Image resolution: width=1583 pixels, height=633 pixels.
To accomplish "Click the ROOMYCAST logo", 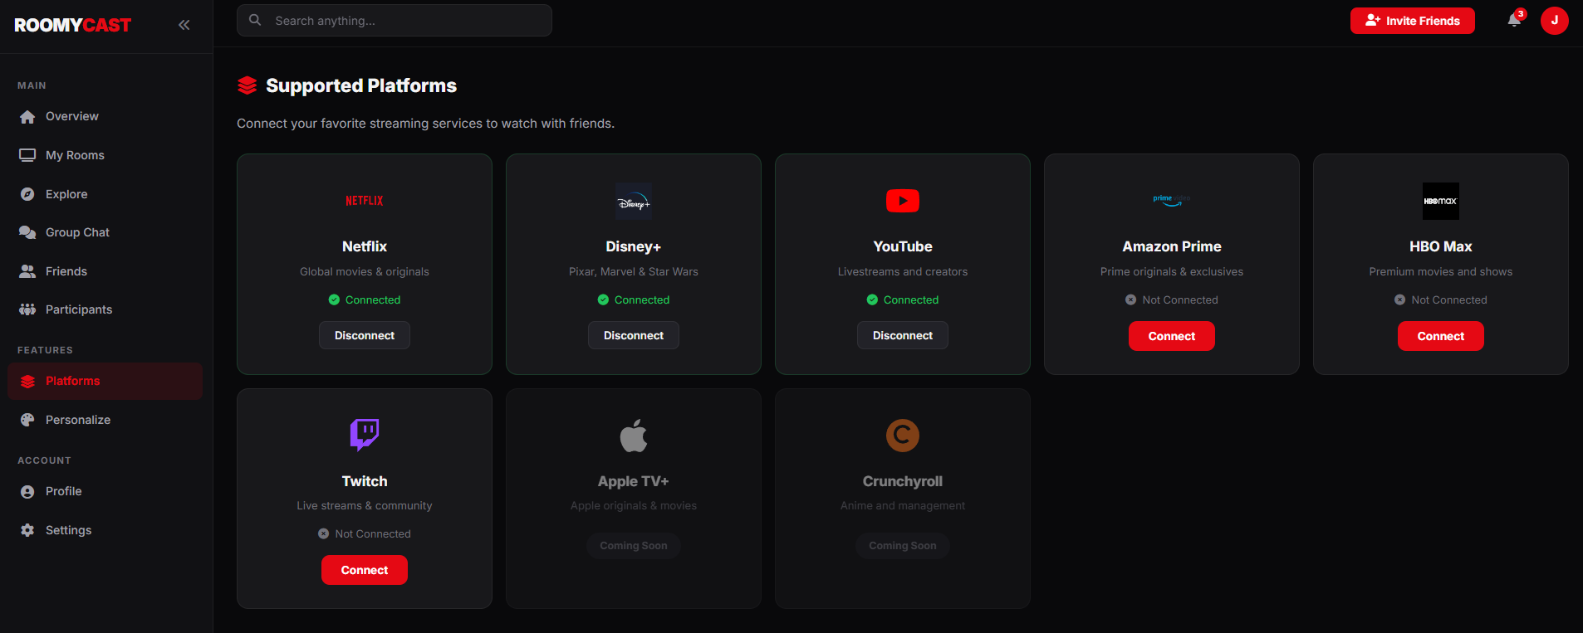I will tap(72, 25).
